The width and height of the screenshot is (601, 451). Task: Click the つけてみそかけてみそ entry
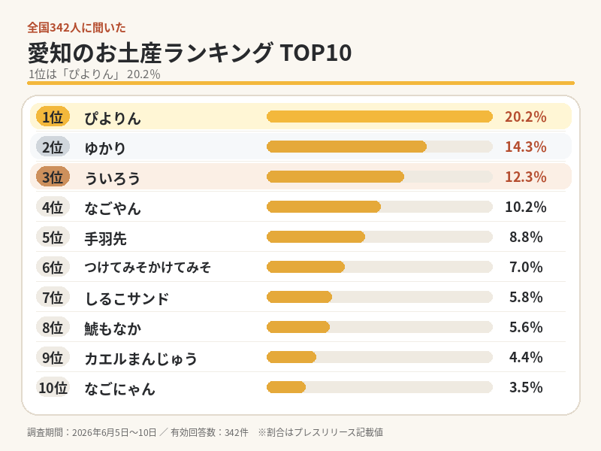(147, 268)
